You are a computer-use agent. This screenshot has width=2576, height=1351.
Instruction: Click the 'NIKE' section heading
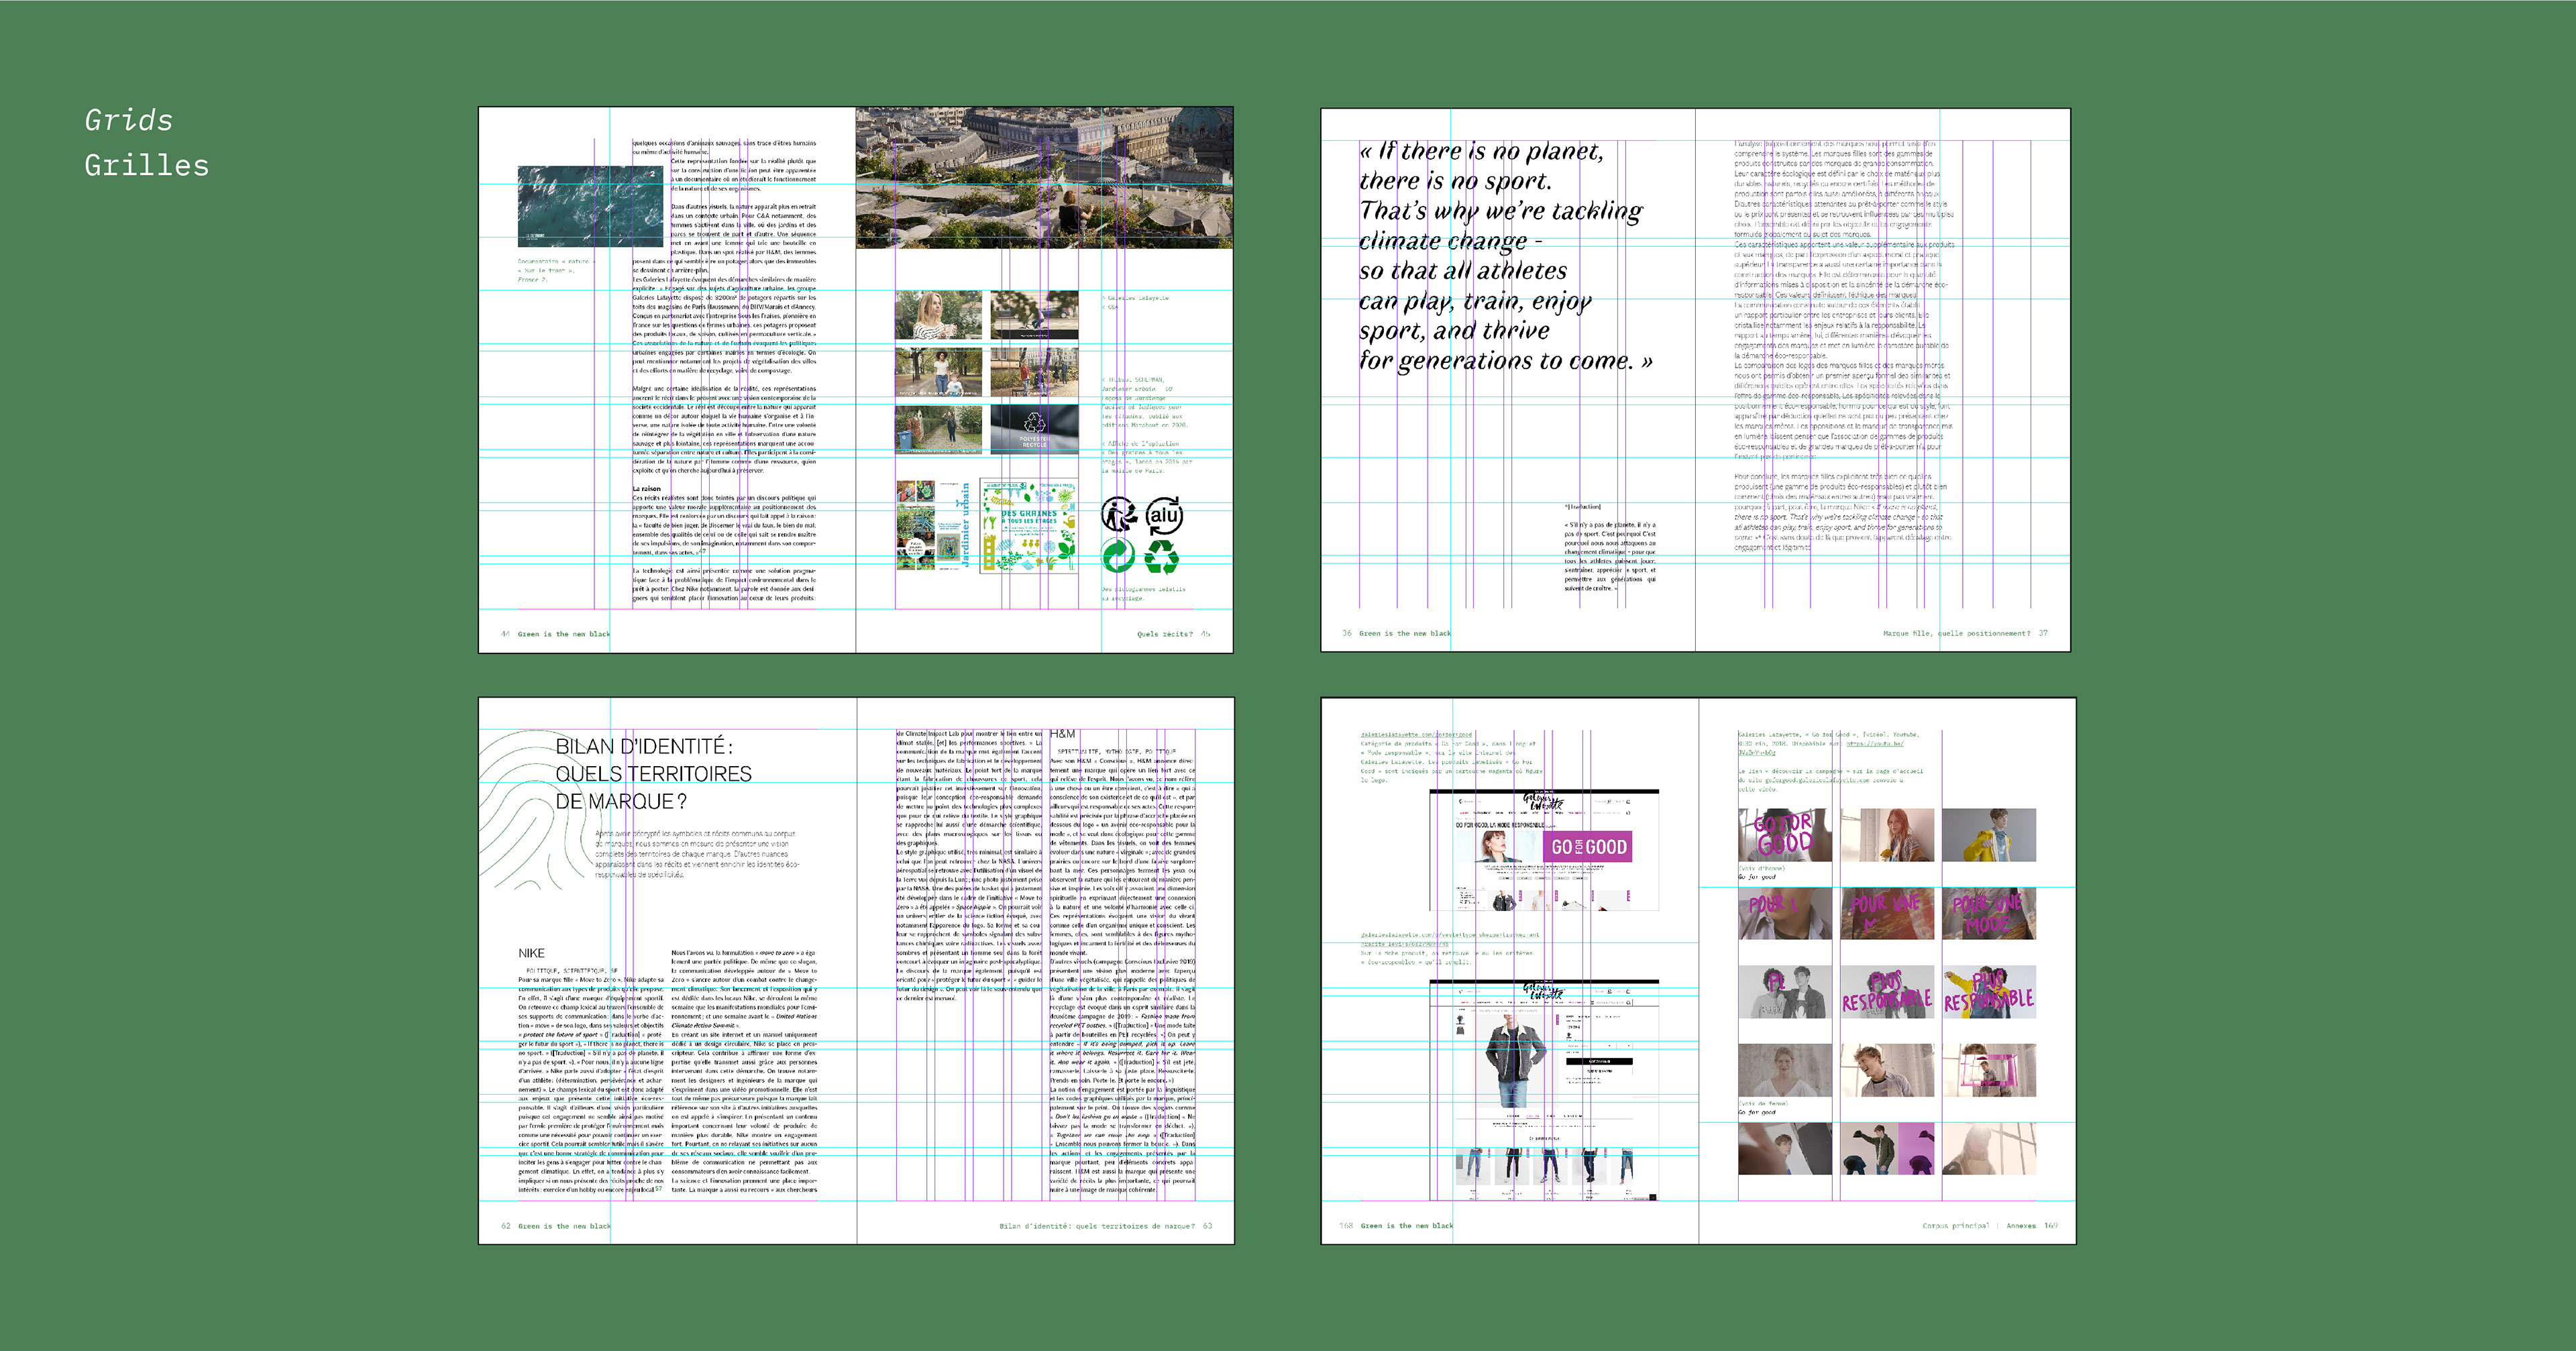[x=531, y=953]
